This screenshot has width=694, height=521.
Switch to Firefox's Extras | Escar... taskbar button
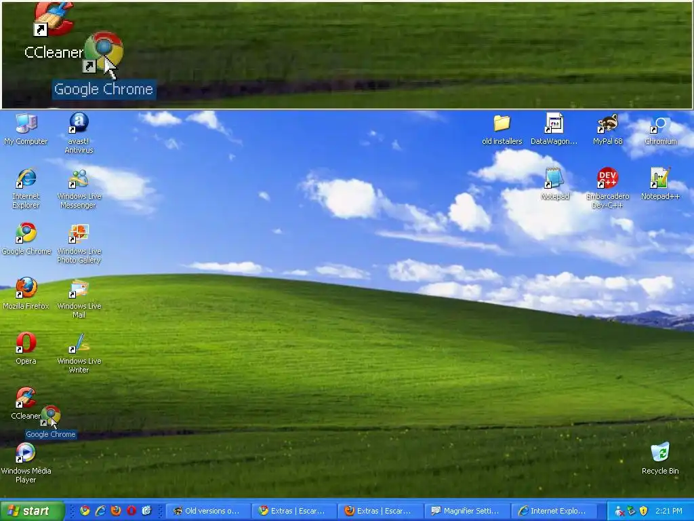tap(381, 511)
